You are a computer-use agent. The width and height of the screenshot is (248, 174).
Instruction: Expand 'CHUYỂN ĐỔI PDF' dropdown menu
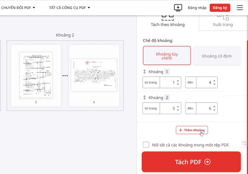click(18, 8)
